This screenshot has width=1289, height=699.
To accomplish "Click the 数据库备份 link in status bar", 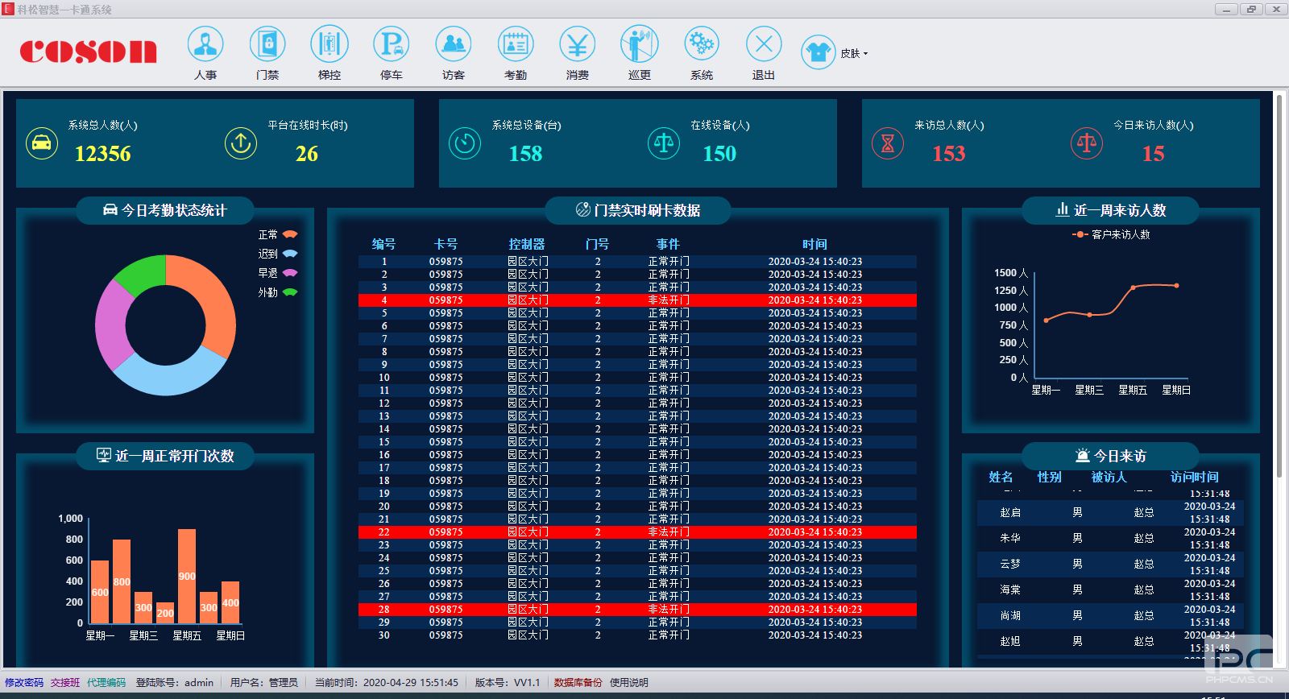I will (578, 683).
